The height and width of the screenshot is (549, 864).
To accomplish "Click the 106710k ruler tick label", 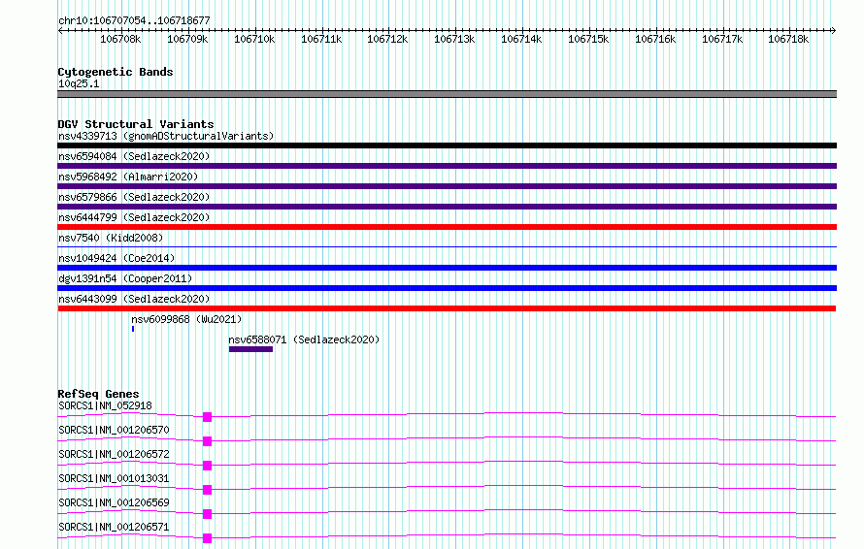I will point(254,39).
